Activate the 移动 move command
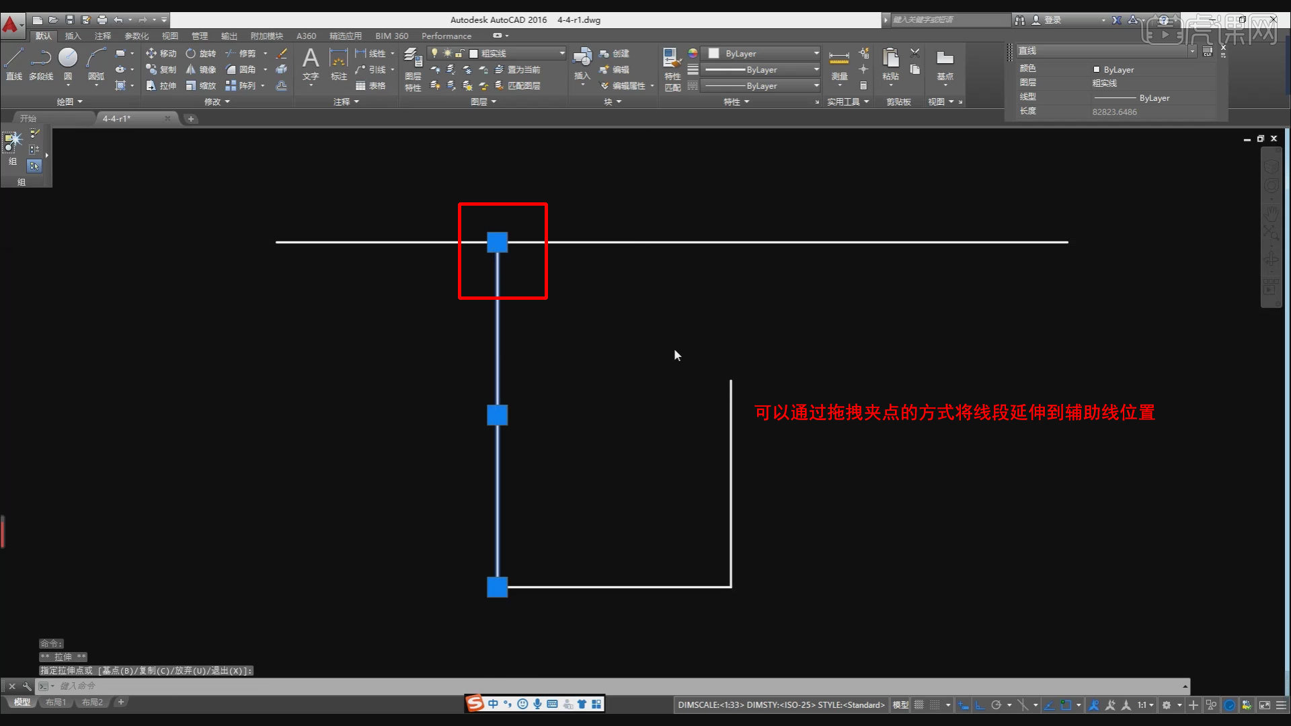The height and width of the screenshot is (726, 1291). (161, 53)
